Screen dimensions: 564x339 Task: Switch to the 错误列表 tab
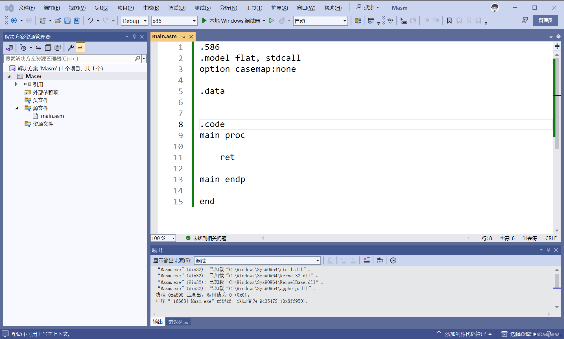click(178, 322)
